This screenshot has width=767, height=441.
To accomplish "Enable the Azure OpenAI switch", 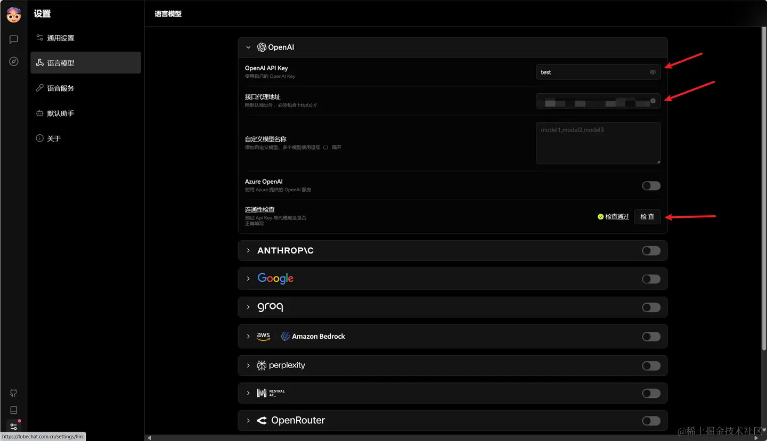I will [x=651, y=186].
